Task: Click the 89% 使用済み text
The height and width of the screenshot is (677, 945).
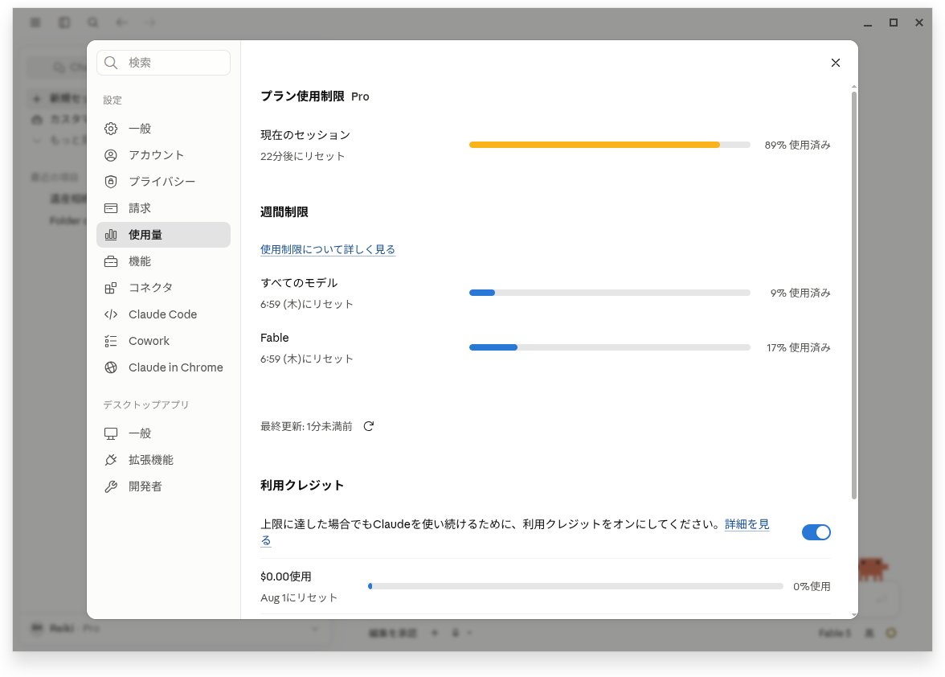Action: coord(797,145)
